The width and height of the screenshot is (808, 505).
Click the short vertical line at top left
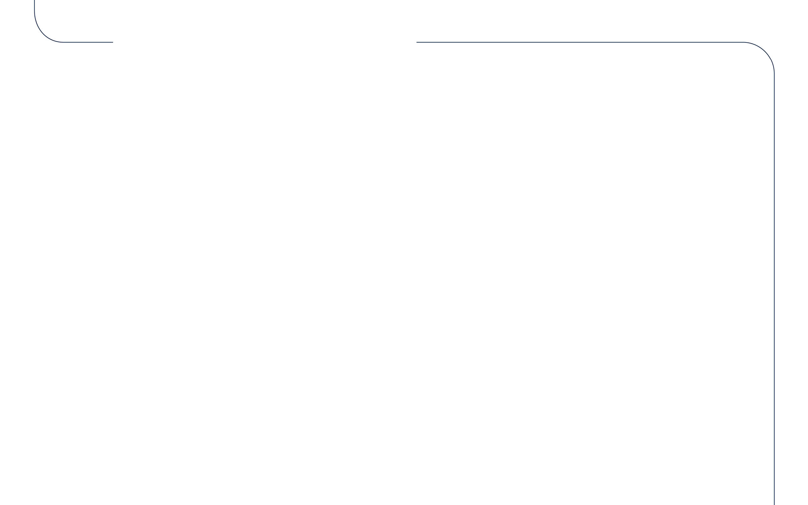pyautogui.click(x=34, y=5)
